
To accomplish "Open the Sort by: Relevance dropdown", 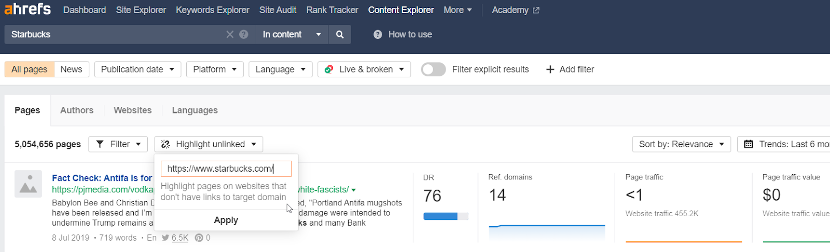I will point(681,144).
